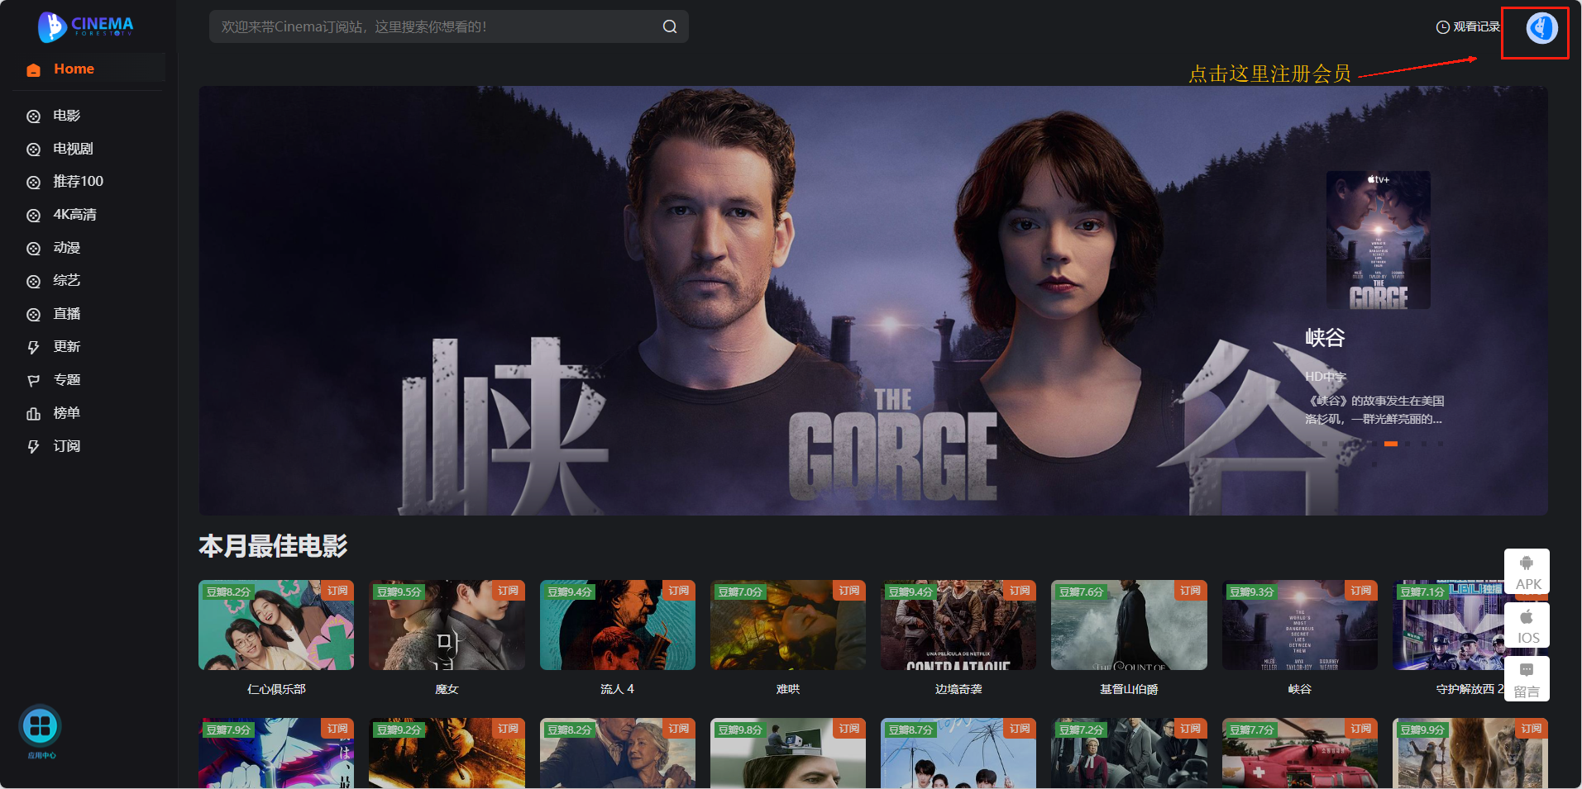The width and height of the screenshot is (1582, 789).
Task: Subscribe via 订阅 tag on 仁心俱乐部
Action: [x=337, y=591]
